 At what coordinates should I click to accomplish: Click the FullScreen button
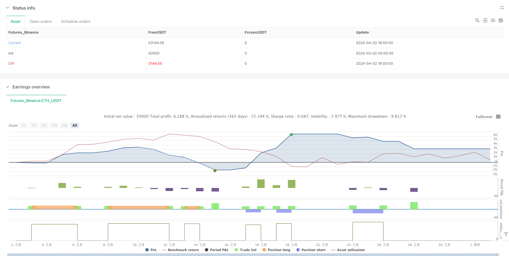484,117
